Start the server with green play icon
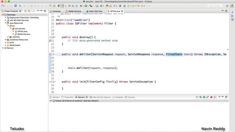Viewport: 235px width, 132px height. pos(204,97)
